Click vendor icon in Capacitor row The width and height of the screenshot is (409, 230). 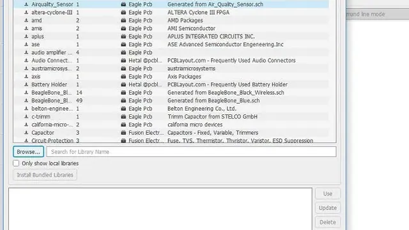[123, 133]
